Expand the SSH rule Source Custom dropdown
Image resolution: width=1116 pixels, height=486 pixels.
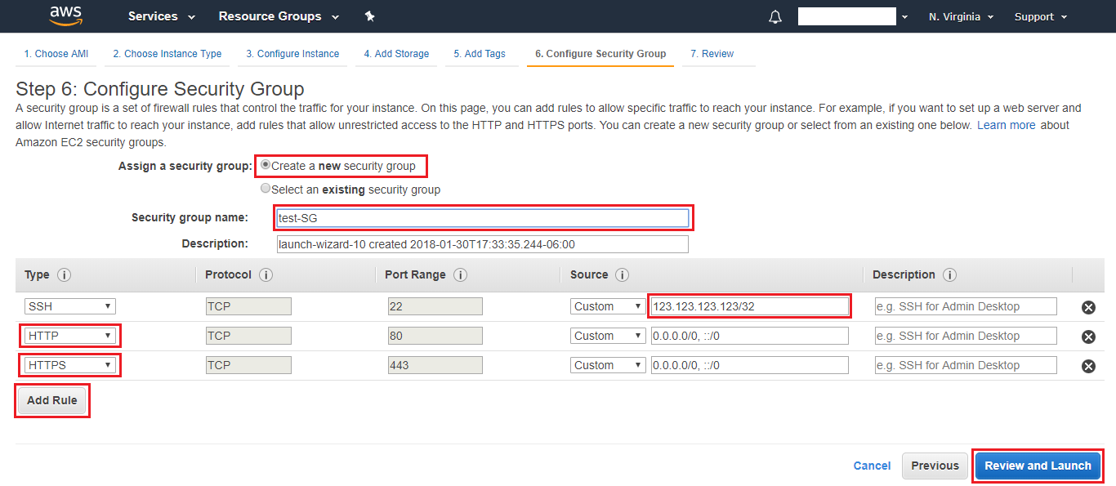[x=608, y=306]
